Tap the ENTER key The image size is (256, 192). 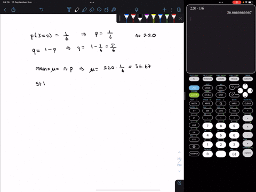[247, 153]
